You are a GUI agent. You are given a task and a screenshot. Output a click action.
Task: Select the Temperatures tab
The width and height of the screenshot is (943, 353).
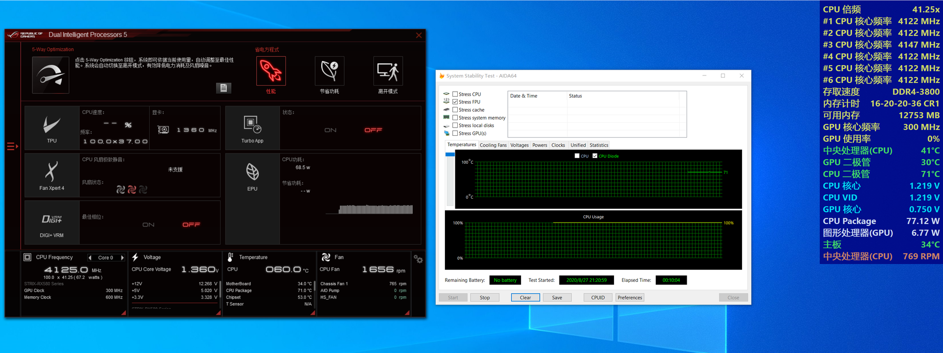[x=462, y=145]
